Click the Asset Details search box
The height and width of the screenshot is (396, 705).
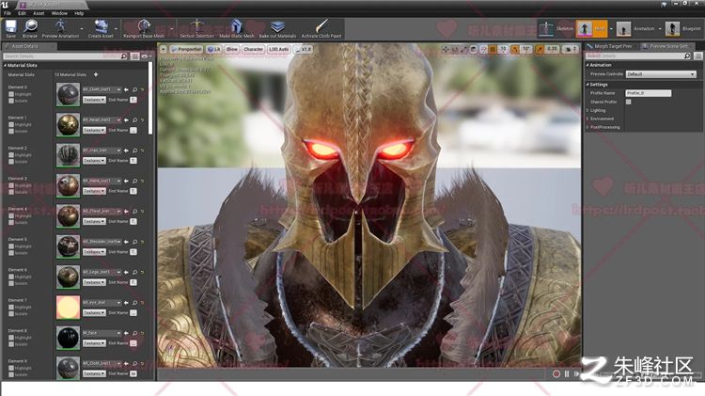point(66,56)
